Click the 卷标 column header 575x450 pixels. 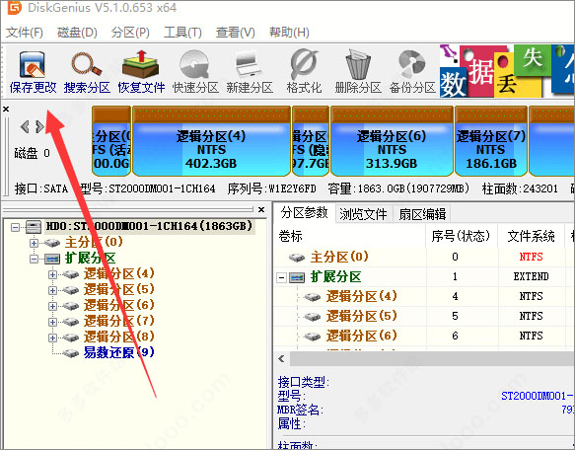point(350,236)
